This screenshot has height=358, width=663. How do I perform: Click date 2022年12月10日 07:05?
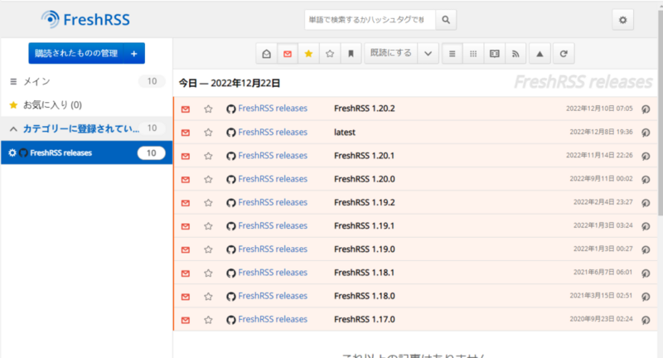coord(599,109)
